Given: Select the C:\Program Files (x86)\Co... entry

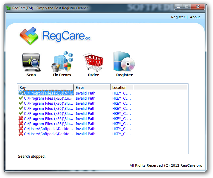Looking at the screenshot, I should [x=48, y=98].
